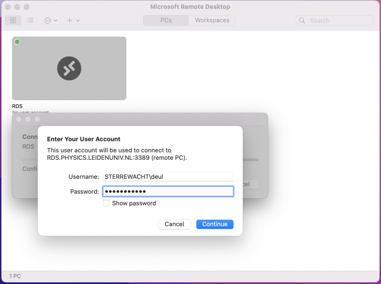Switch to the Workspaces tab
Image resolution: width=381 pixels, height=284 pixels.
[212, 20]
